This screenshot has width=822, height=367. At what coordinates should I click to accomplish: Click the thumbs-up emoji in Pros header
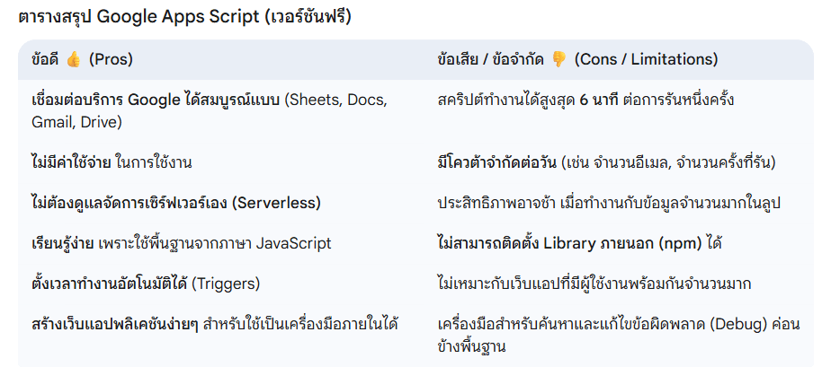click(x=74, y=60)
